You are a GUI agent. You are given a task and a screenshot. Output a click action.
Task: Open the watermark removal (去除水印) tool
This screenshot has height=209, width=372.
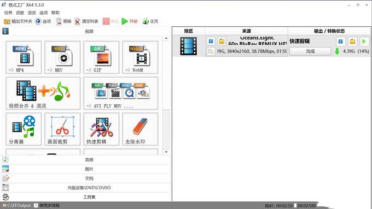[x=140, y=129]
